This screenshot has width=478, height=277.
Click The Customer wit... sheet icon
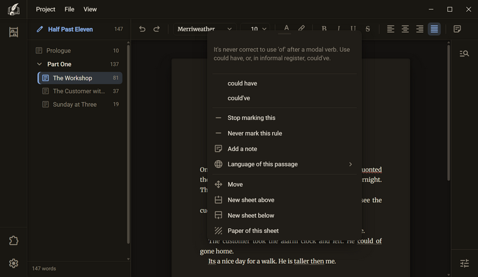45,91
